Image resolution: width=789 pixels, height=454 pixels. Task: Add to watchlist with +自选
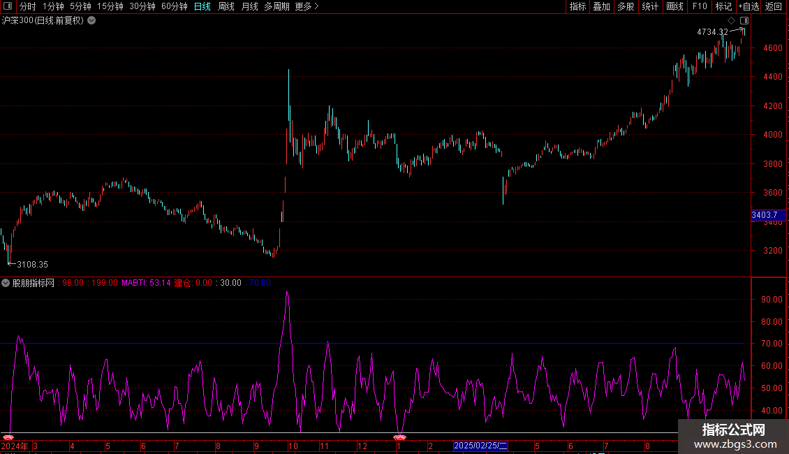click(x=749, y=6)
